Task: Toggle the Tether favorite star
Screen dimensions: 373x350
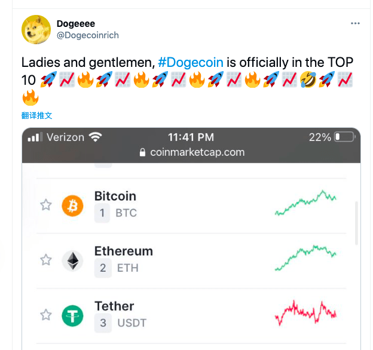Action: pyautogui.click(x=45, y=315)
